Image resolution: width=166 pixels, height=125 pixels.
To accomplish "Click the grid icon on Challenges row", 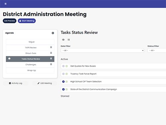I will (x=51, y=64).
